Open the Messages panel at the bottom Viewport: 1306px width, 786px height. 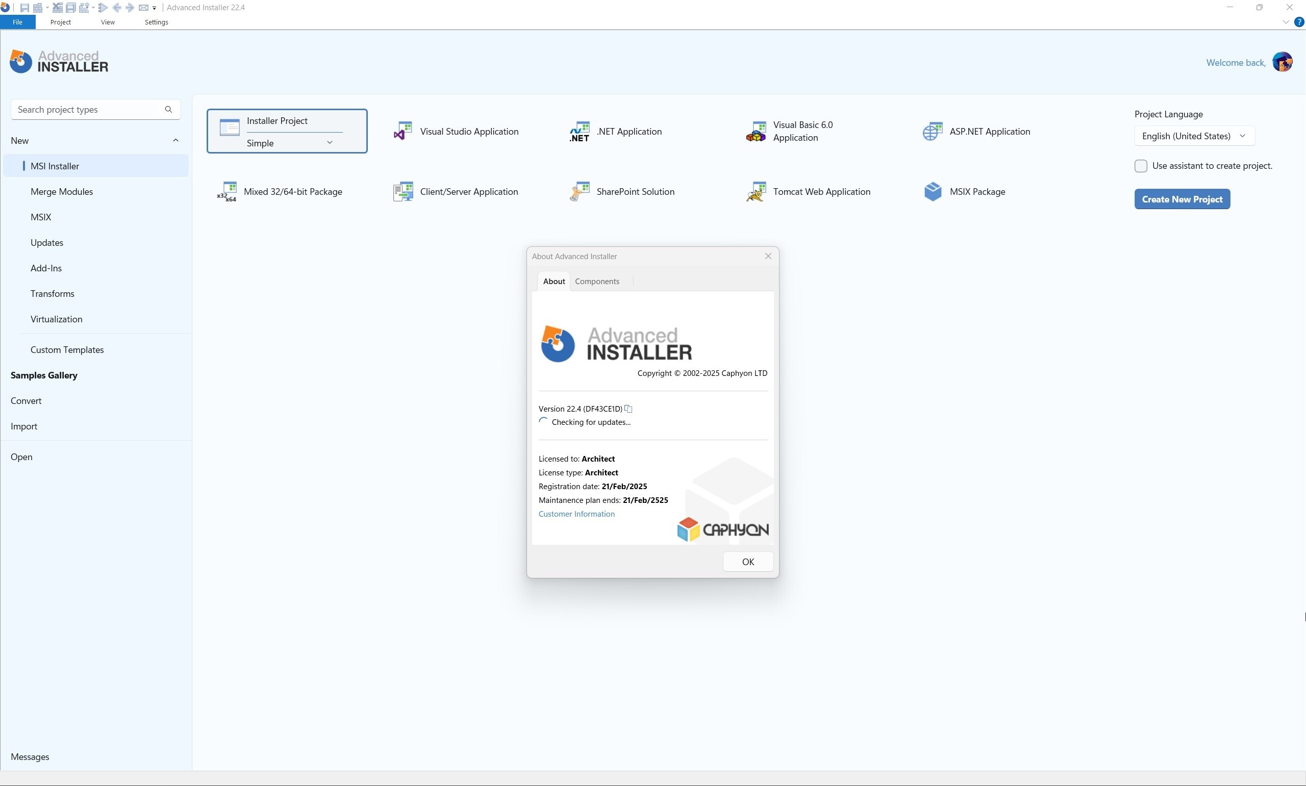point(30,757)
